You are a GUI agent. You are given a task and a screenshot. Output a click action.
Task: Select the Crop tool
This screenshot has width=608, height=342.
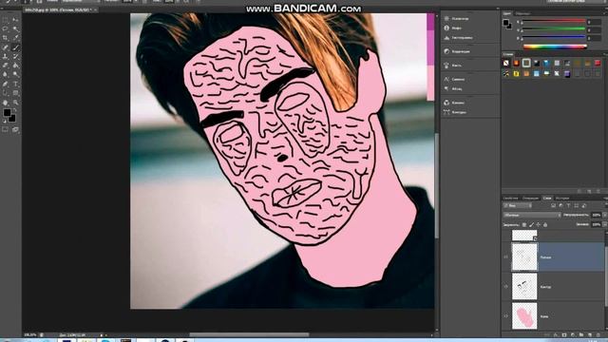click(x=5, y=38)
